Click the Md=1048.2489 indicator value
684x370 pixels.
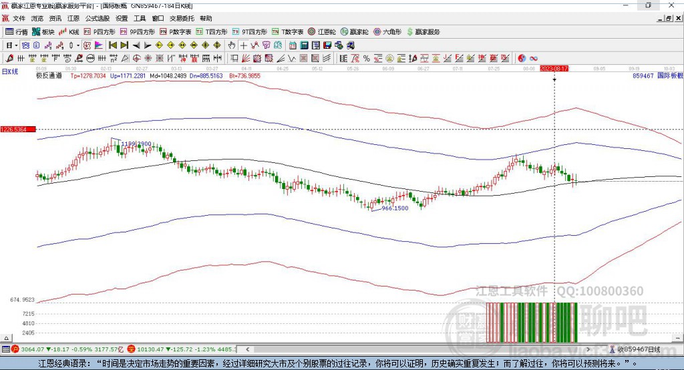click(168, 76)
